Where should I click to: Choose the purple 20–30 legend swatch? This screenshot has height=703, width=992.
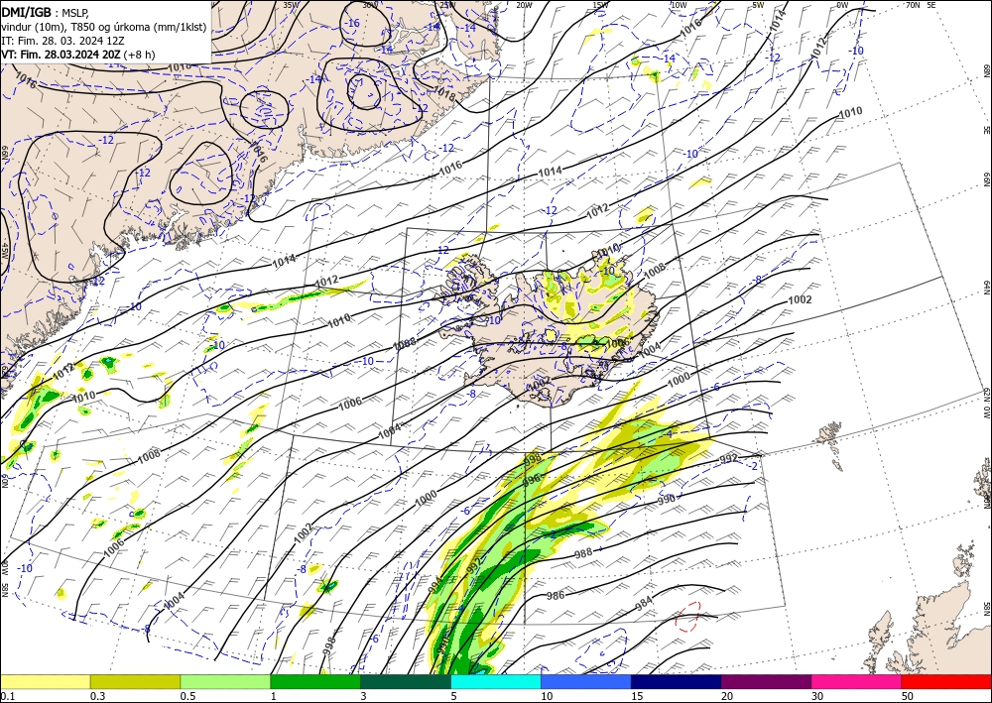766,681
